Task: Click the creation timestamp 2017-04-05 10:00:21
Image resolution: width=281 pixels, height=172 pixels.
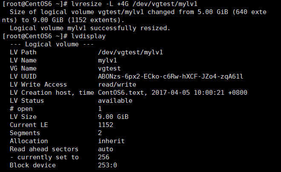Action: click(188, 93)
